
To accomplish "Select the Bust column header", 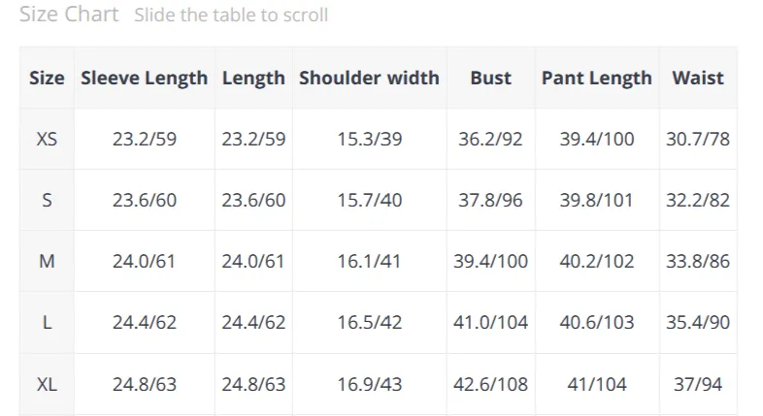I will [490, 78].
